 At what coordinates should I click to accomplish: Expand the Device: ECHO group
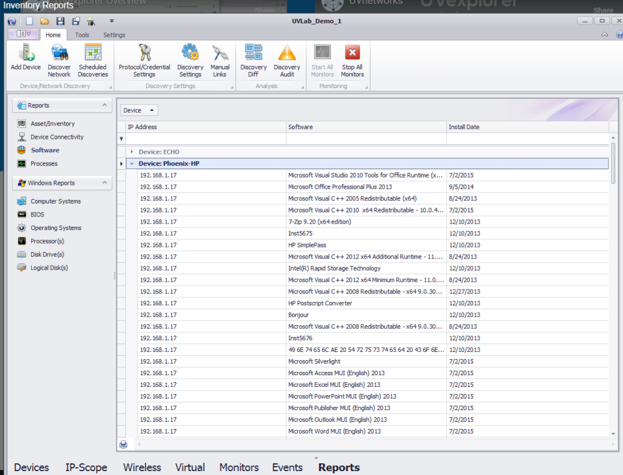(x=132, y=152)
